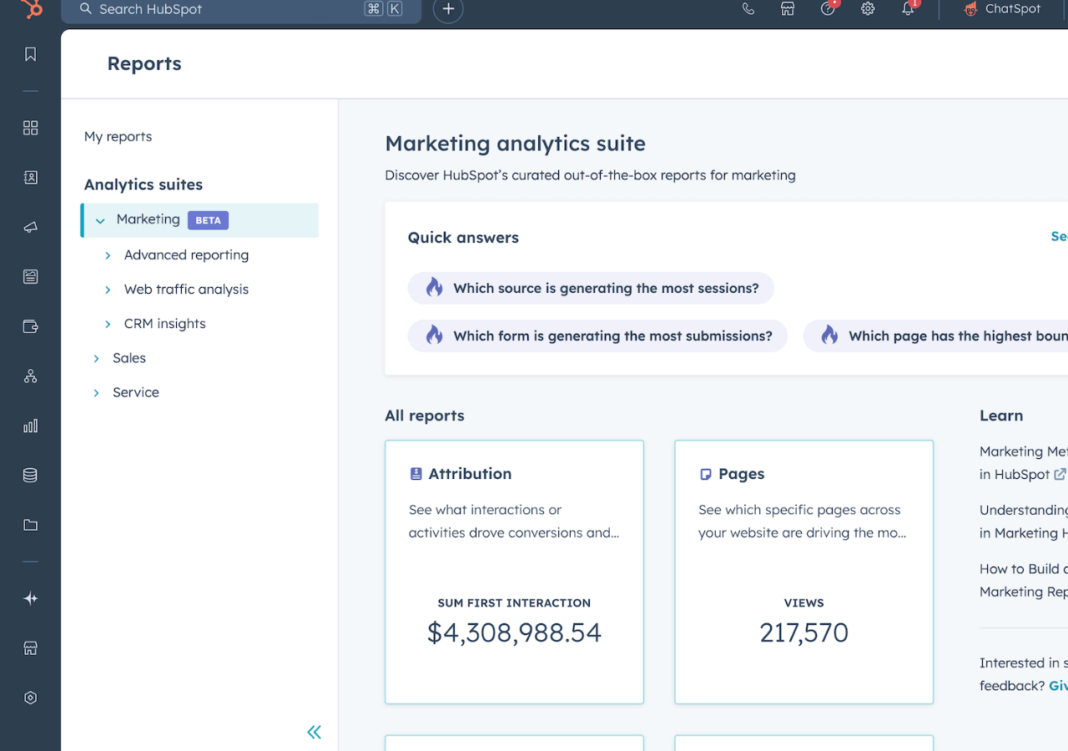
Task: Click the 217,570 views value
Action: pyautogui.click(x=804, y=633)
